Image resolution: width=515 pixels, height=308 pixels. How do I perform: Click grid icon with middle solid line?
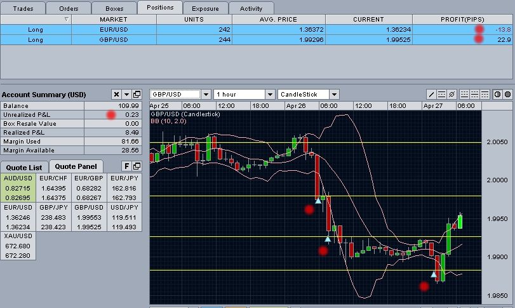pos(474,95)
